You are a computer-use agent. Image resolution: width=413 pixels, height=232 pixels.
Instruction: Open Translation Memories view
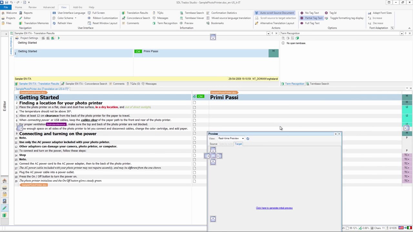point(34,23)
